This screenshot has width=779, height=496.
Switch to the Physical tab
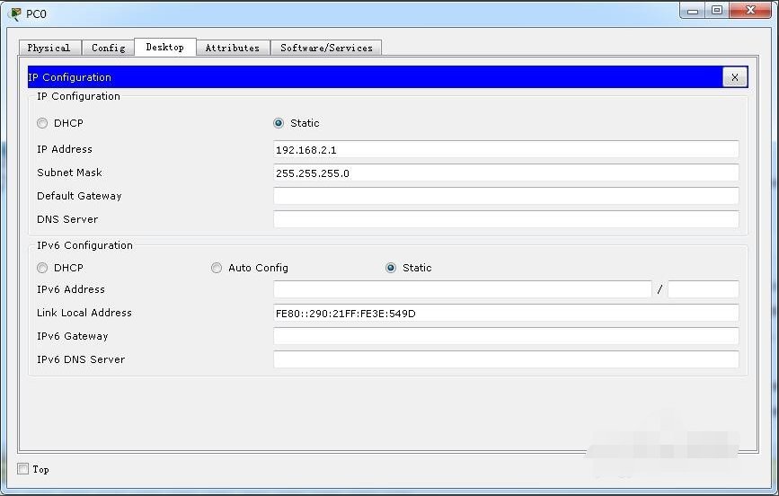(49, 48)
